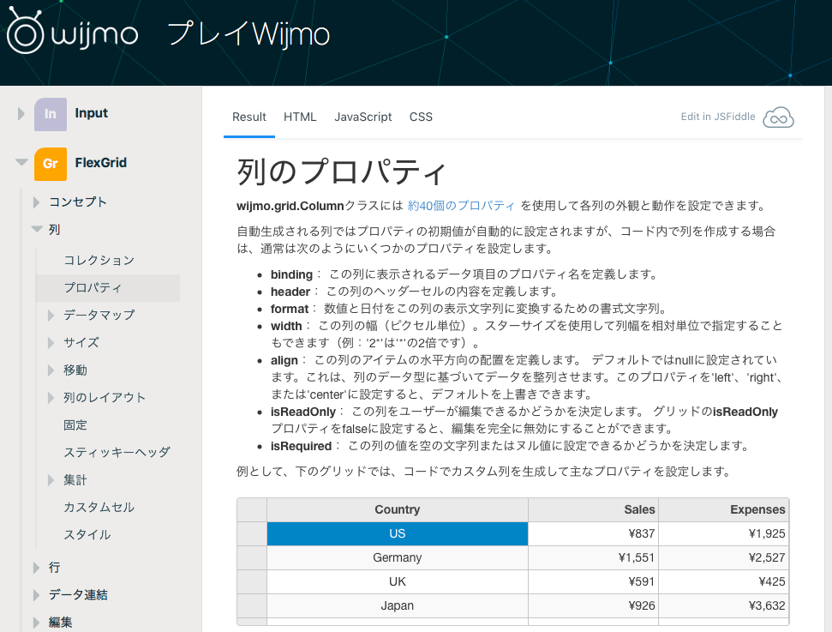Select the ¥1,551 sales cell
Viewport: 832px width, 632px height.
coord(593,557)
